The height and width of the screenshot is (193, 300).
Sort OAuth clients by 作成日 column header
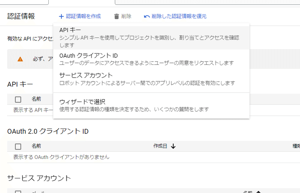click(x=160, y=146)
